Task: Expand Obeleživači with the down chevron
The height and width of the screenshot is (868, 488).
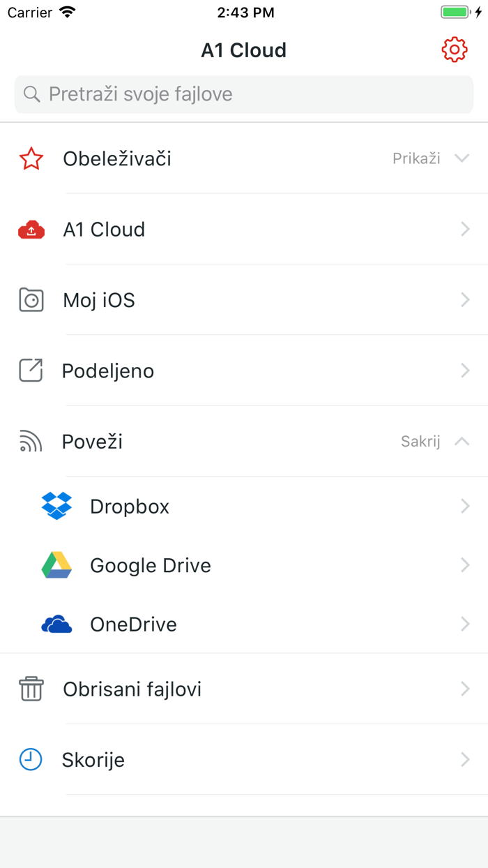Action: click(462, 158)
